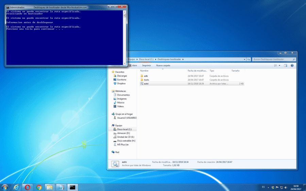Click Imprimir in the toolbar
The width and height of the screenshot is (306, 191).
(x=146, y=66)
